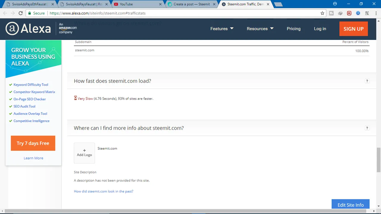This screenshot has height=214, width=381.
Task: Click the Very Slow load speed text
Action: [x=85, y=99]
